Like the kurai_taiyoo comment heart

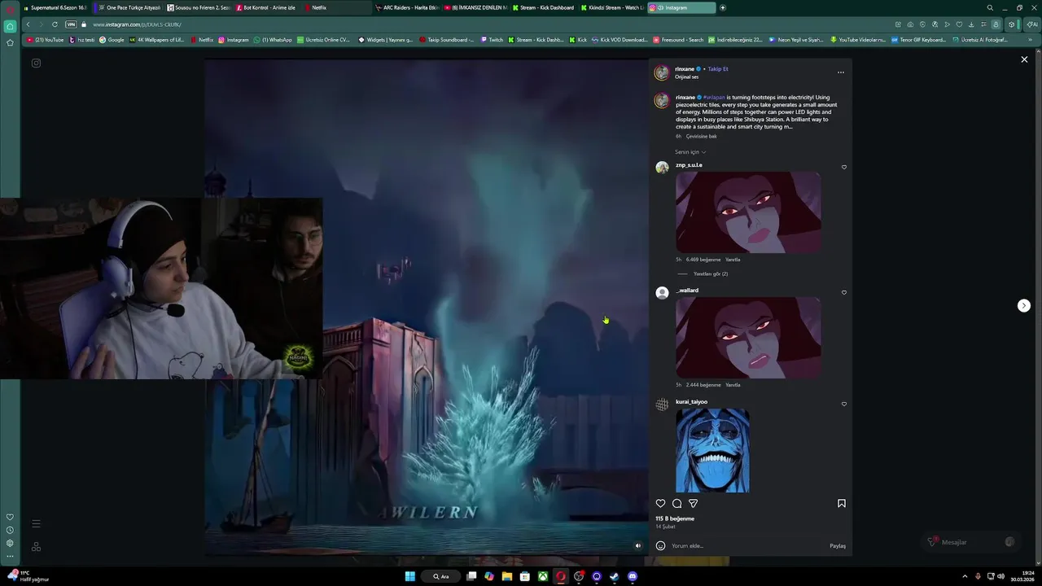pyautogui.click(x=843, y=404)
